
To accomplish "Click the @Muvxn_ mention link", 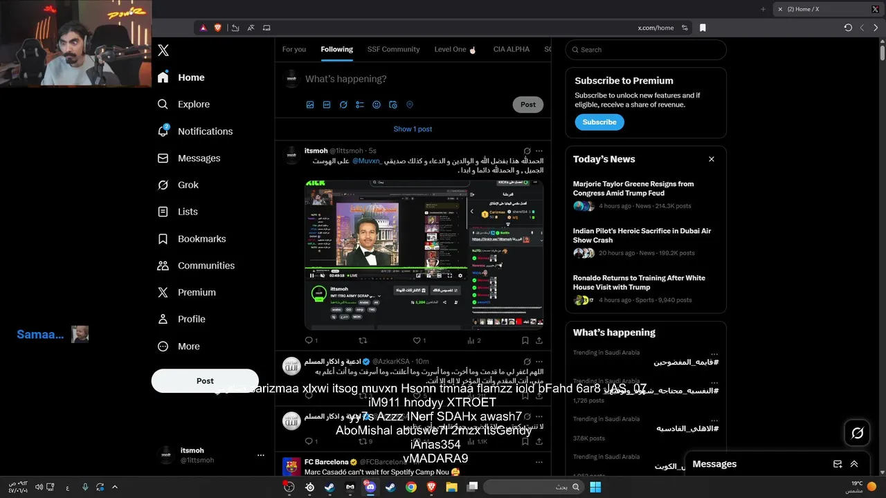I will tap(367, 160).
